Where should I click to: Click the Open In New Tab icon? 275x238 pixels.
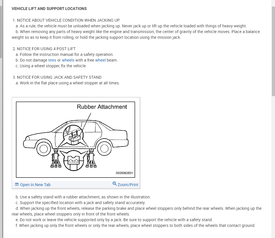click(x=17, y=185)
